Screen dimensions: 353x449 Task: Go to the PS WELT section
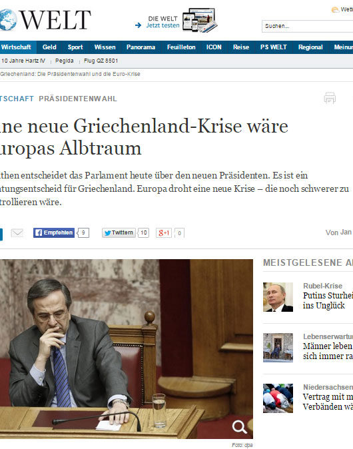(274, 47)
